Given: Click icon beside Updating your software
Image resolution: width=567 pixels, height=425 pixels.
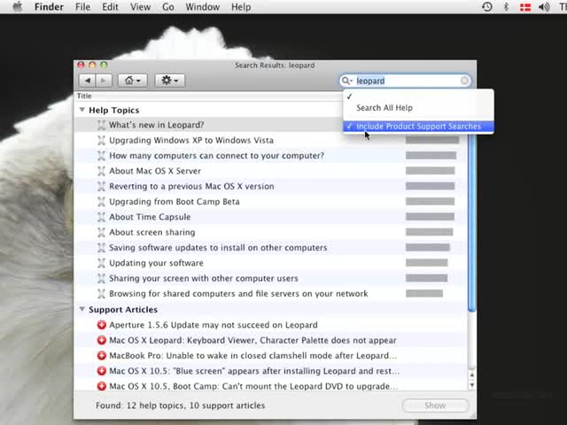Looking at the screenshot, I should pos(101,263).
